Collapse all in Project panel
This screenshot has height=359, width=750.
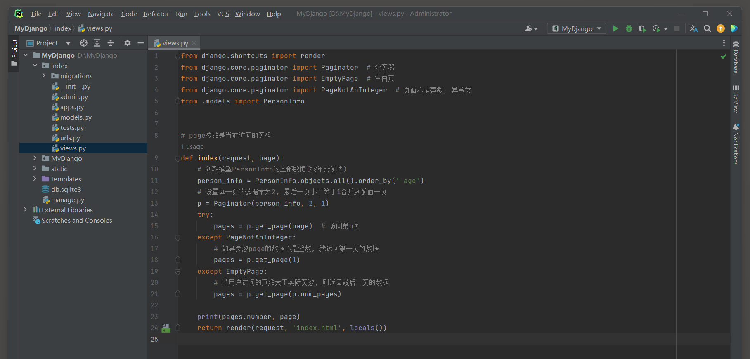tap(111, 43)
